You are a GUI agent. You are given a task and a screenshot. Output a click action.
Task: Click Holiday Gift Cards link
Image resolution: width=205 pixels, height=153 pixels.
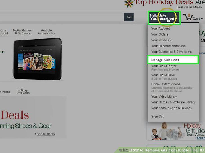[x=23, y=92]
